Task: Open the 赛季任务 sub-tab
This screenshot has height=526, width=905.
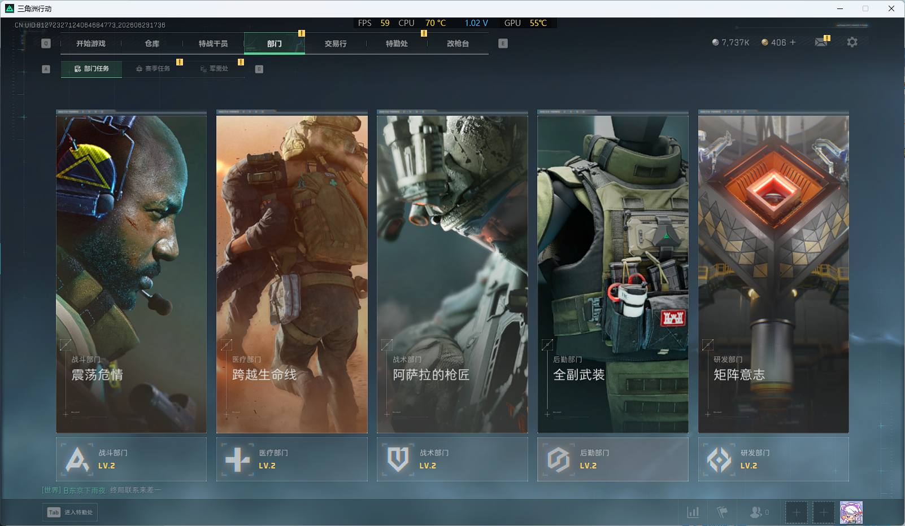Action: [x=153, y=69]
